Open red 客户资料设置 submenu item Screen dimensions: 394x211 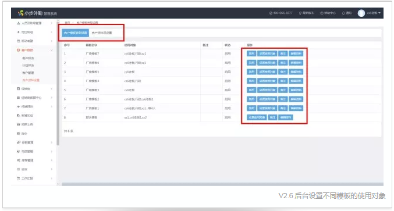coord(31,80)
